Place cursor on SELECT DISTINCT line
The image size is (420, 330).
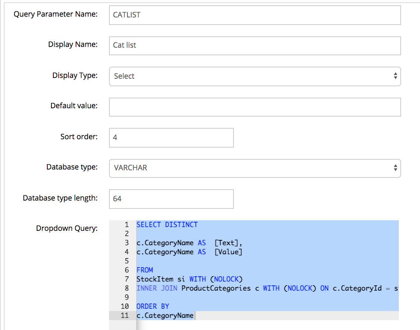point(167,225)
